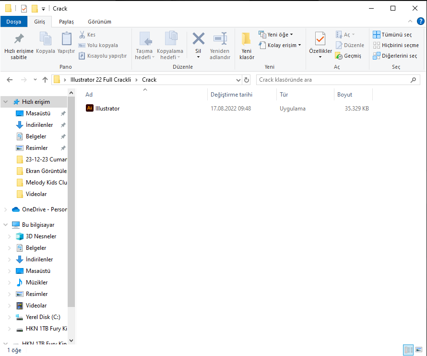Viewport: 427px width, 356px height.
Task: Open the Taşıma hedefi move-to menu
Action: point(144,46)
